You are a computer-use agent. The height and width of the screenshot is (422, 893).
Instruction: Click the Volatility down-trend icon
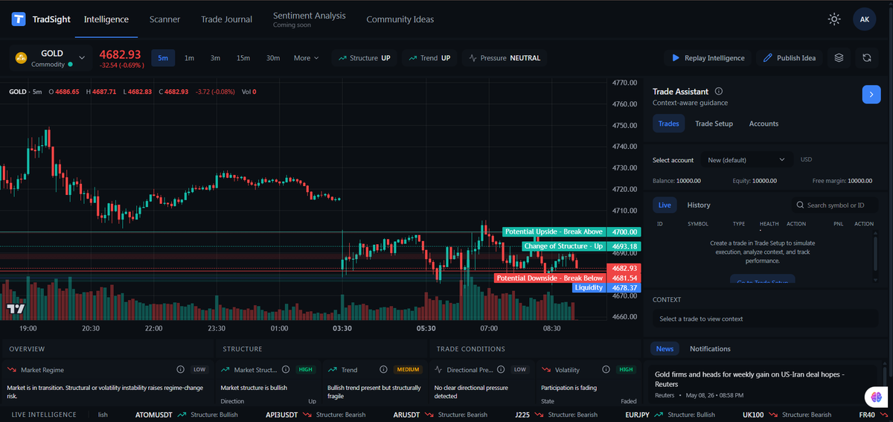tap(546, 369)
